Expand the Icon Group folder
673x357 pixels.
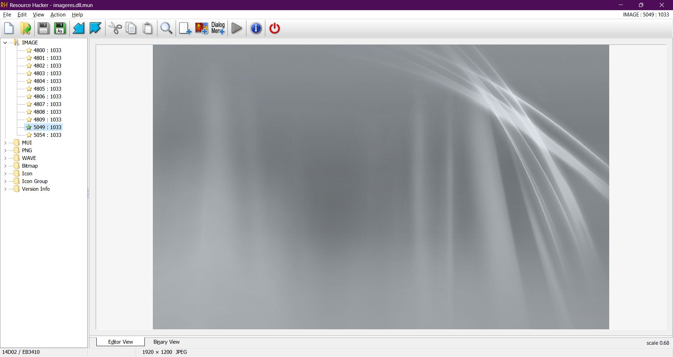[5, 181]
